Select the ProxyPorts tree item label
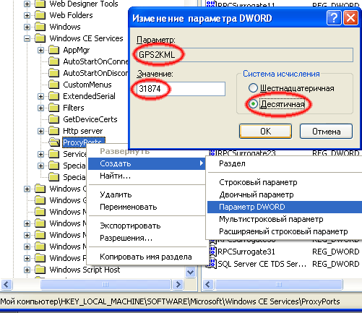362x313 pixels. (84, 142)
